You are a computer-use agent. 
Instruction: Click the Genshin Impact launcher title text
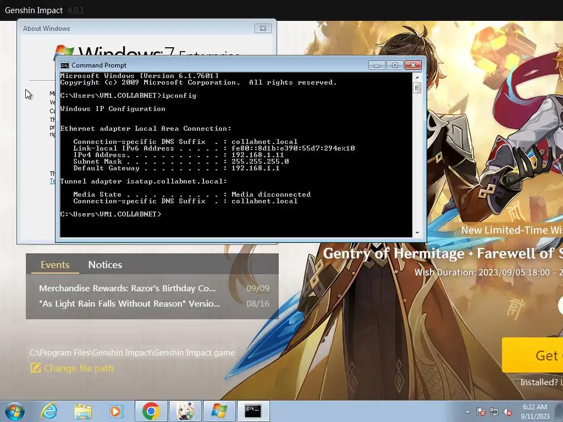coord(34,10)
